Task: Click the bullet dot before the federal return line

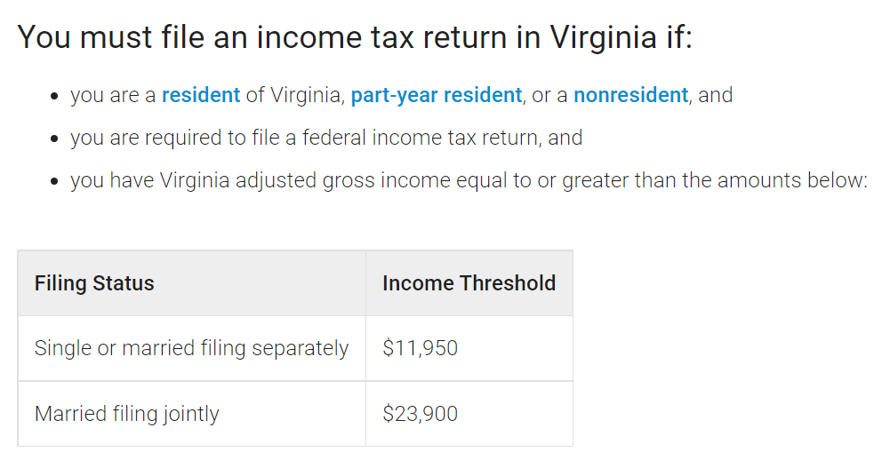Action: click(55, 139)
